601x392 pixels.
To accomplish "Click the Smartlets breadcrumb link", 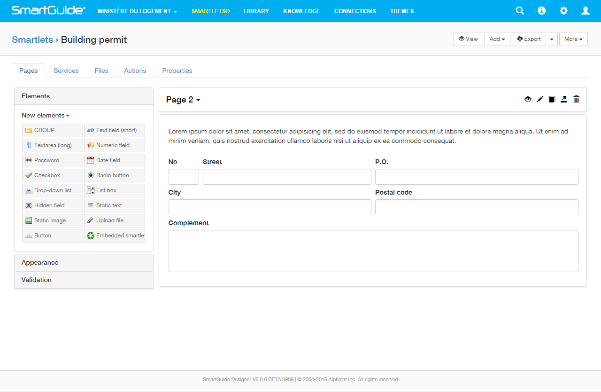I will tap(32, 39).
